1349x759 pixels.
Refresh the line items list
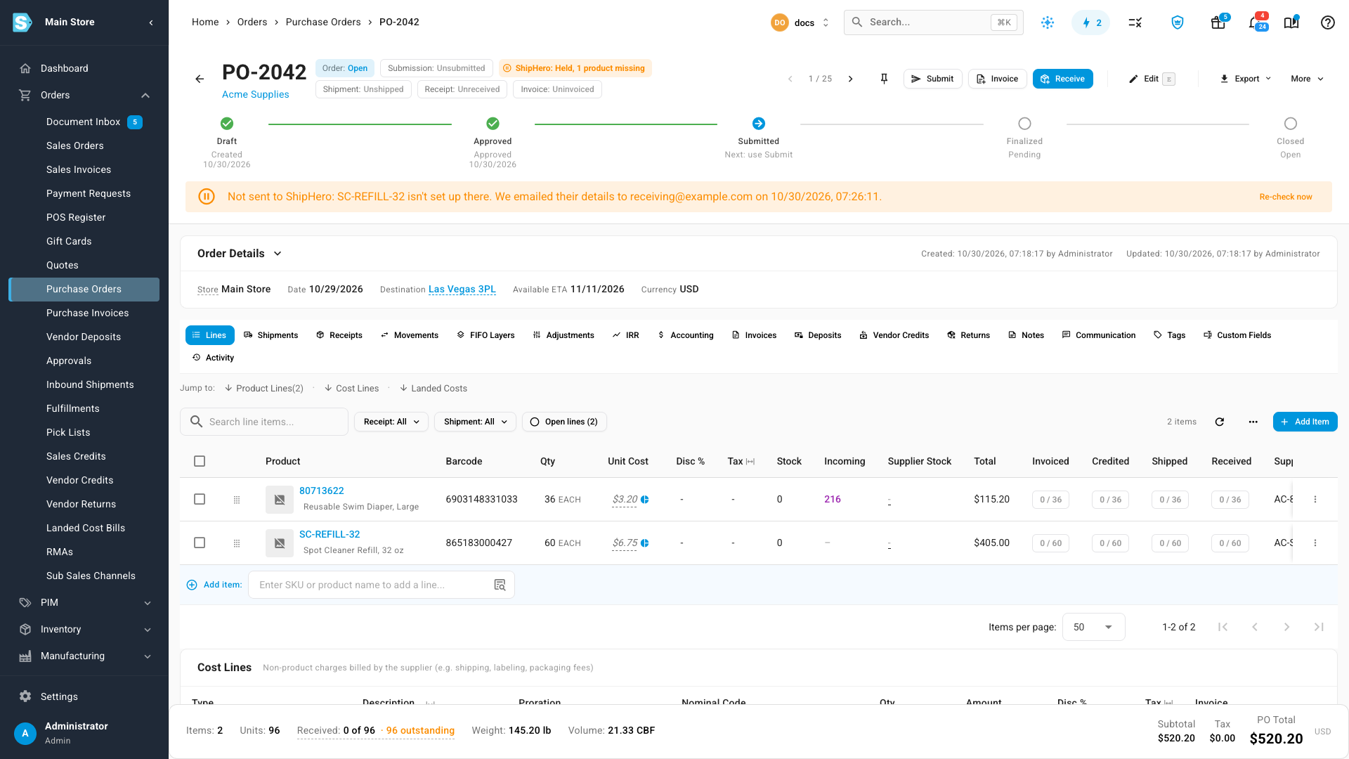pos(1220,422)
